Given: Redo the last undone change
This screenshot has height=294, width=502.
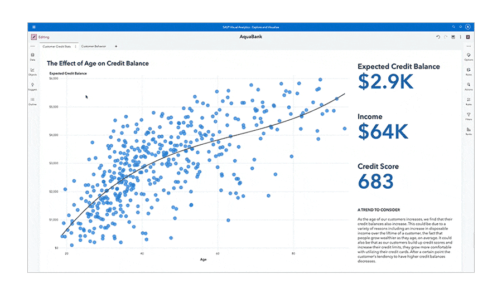Looking at the screenshot, I should (x=445, y=37).
